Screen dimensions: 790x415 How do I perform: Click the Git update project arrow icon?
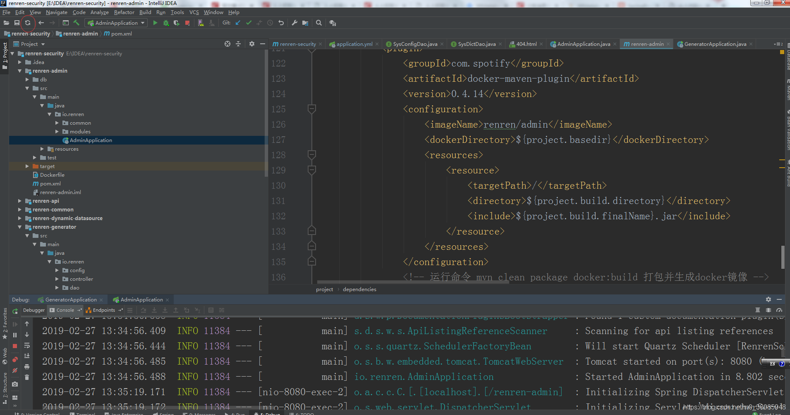[238, 23]
